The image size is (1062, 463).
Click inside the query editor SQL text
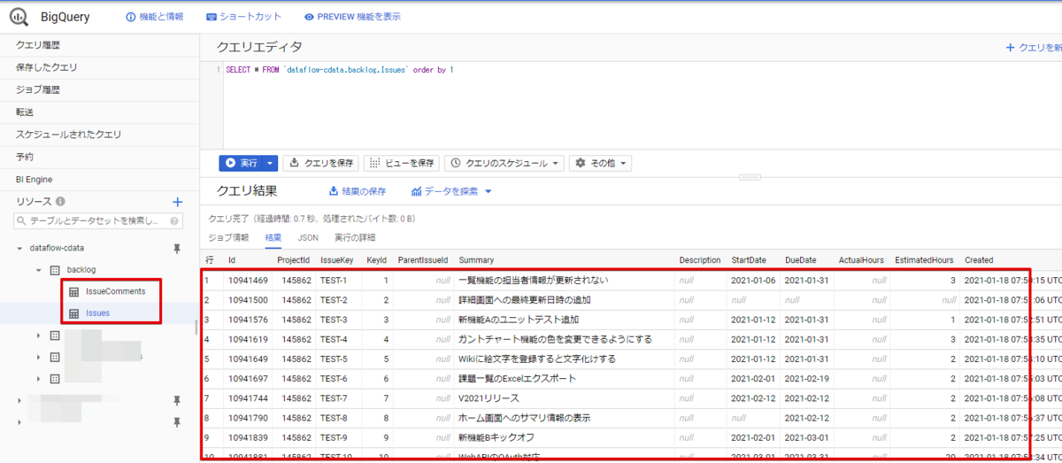(x=340, y=69)
